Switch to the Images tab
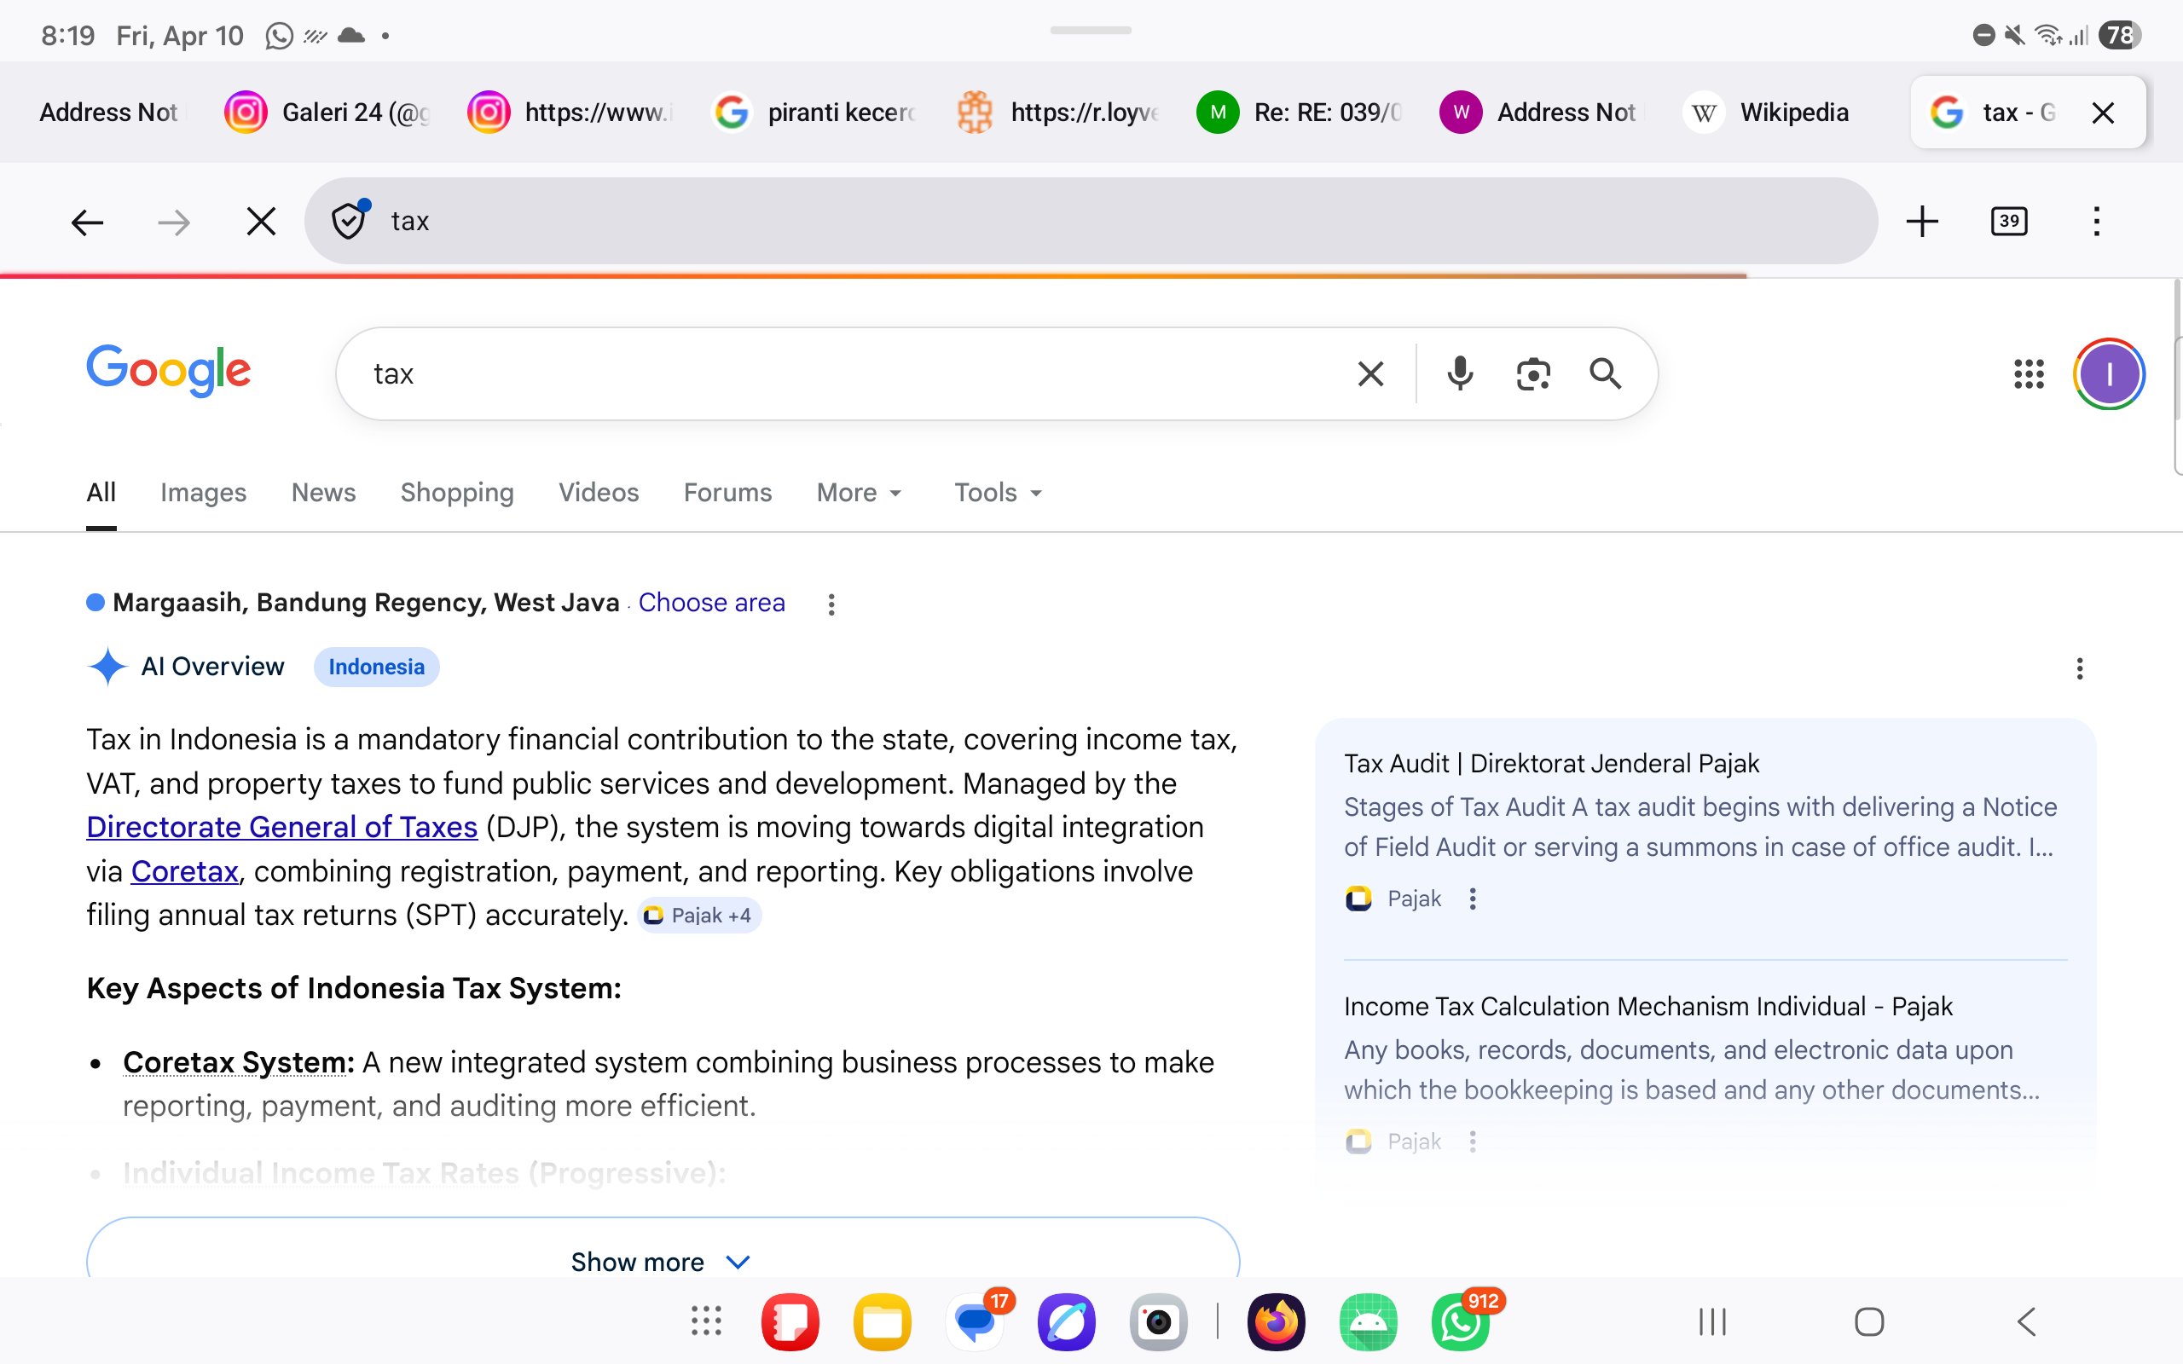Image resolution: width=2183 pixels, height=1364 pixels. coord(203,493)
